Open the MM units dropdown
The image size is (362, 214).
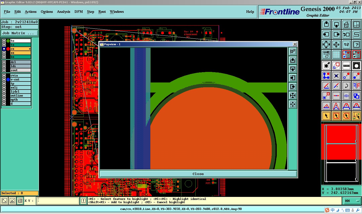(x=352, y=201)
